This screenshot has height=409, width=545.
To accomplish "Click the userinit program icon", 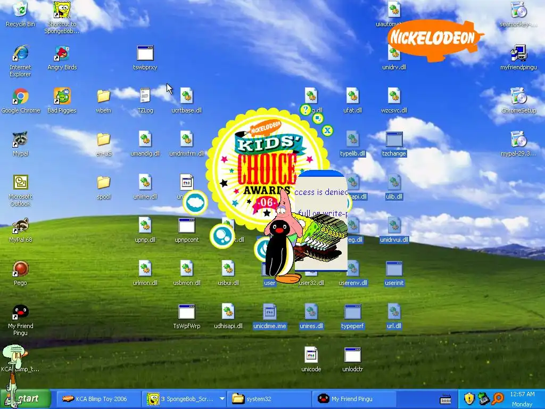I will click(x=394, y=273).
